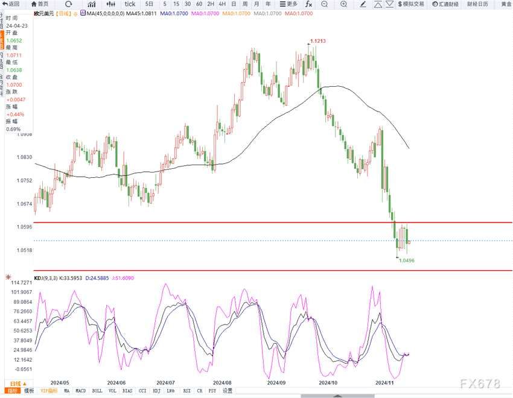The height and width of the screenshot is (398, 513).
Task: Switch to the line chart type icon
Action: 92,4
